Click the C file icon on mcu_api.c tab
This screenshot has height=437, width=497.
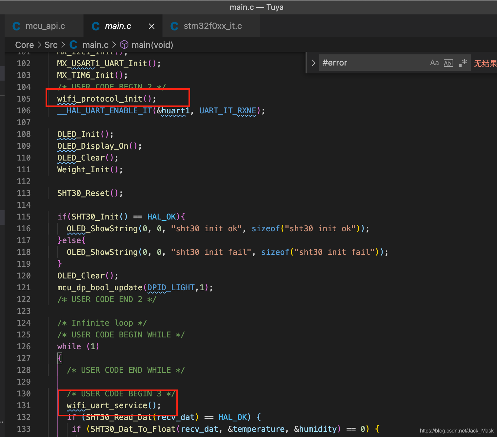tap(16, 26)
